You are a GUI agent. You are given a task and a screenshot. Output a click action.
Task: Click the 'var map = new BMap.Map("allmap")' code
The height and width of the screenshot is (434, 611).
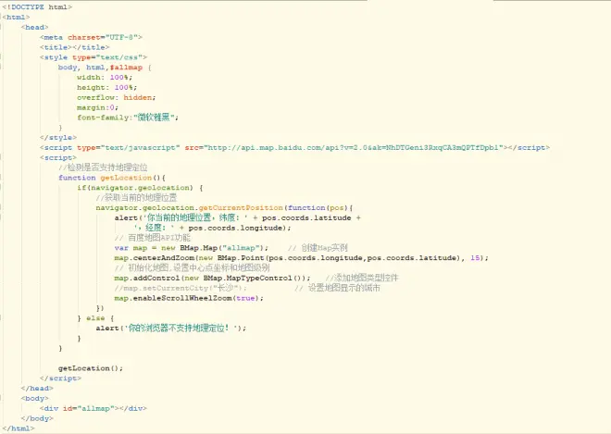[192, 248]
